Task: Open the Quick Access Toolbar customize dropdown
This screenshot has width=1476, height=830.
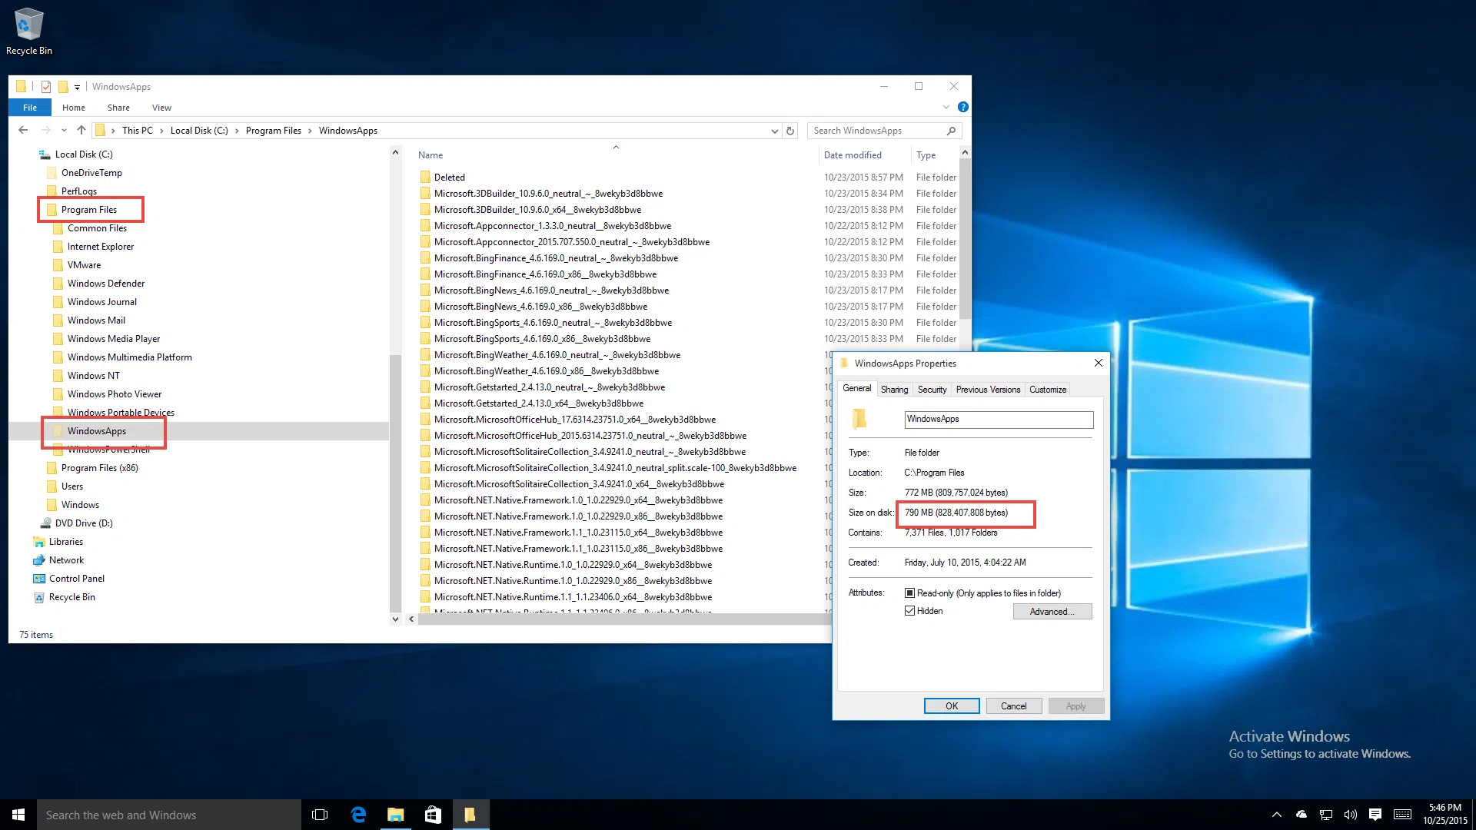Action: coord(77,88)
